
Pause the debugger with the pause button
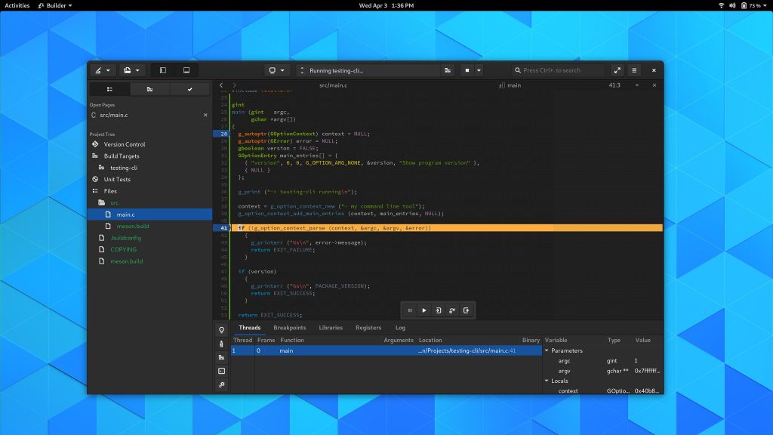410,310
